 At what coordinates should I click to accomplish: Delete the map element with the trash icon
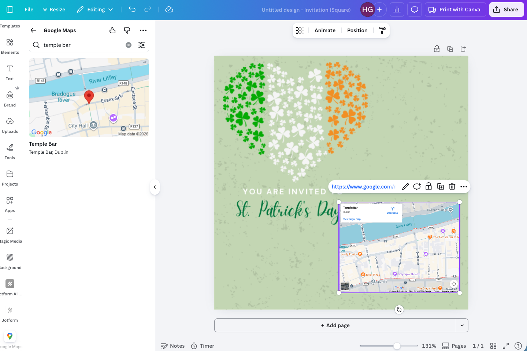point(452,186)
